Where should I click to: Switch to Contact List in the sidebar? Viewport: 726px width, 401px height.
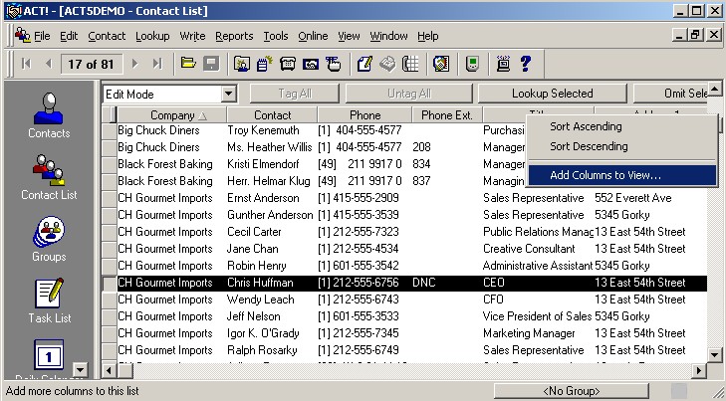[x=49, y=177]
